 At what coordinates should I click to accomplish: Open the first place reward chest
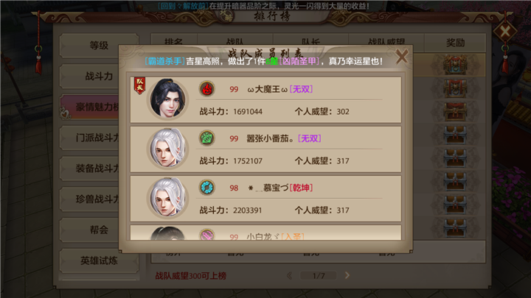[x=455, y=65]
